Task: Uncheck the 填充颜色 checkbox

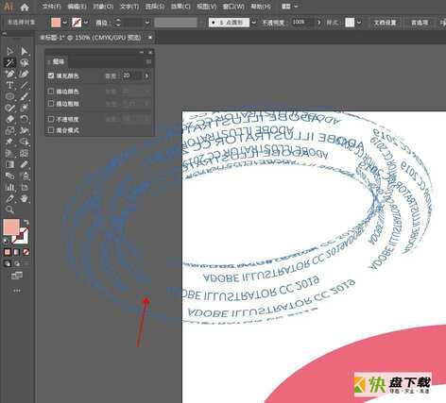Action: (x=51, y=76)
